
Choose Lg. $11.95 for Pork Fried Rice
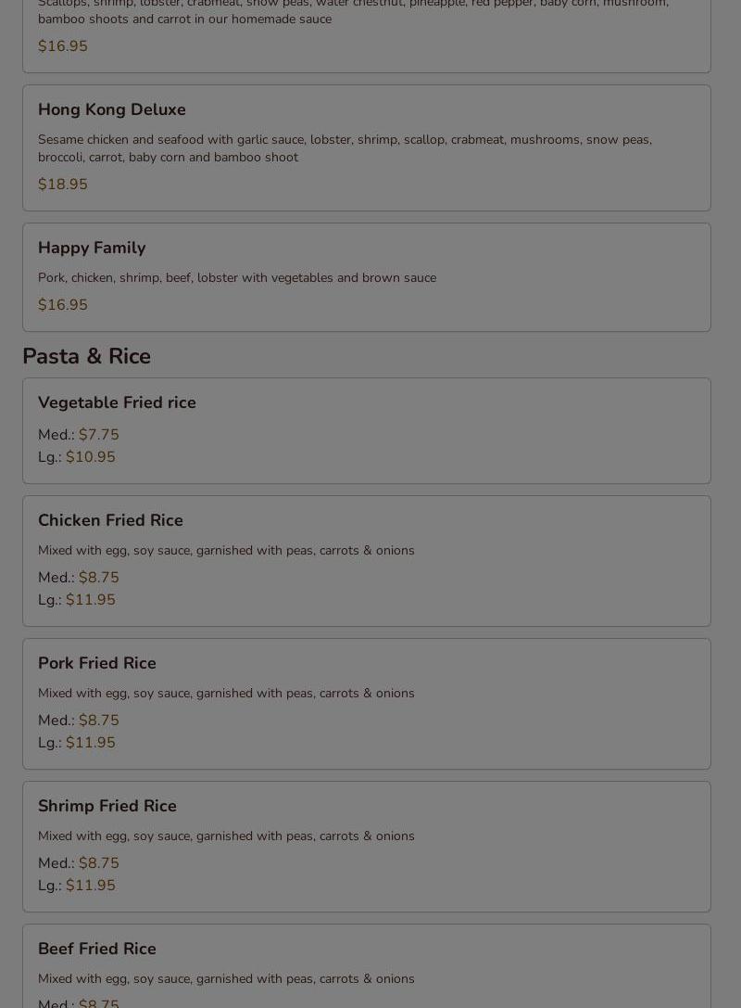76,743
